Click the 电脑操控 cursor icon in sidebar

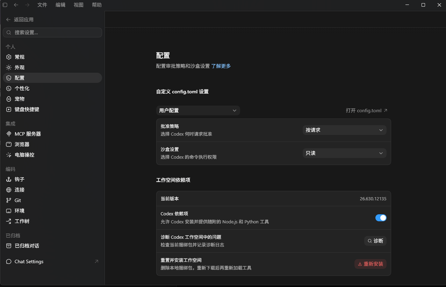coord(9,155)
